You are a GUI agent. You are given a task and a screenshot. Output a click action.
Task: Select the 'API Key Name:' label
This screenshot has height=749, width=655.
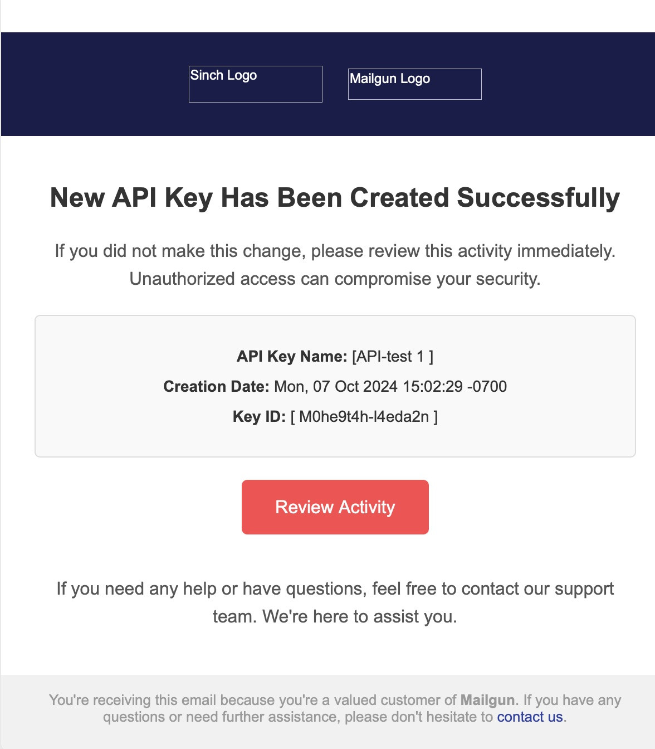tap(292, 357)
